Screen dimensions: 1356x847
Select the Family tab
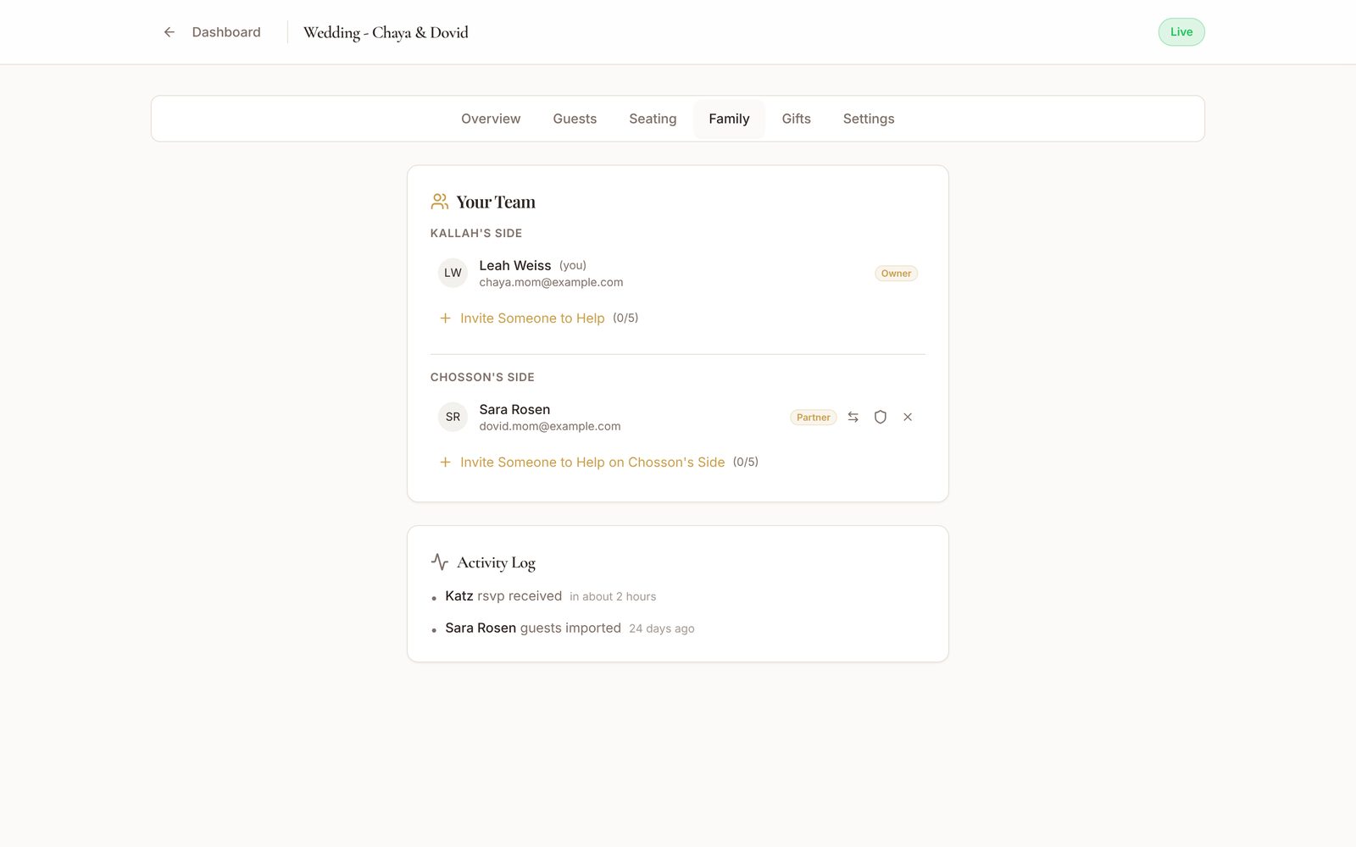click(729, 119)
